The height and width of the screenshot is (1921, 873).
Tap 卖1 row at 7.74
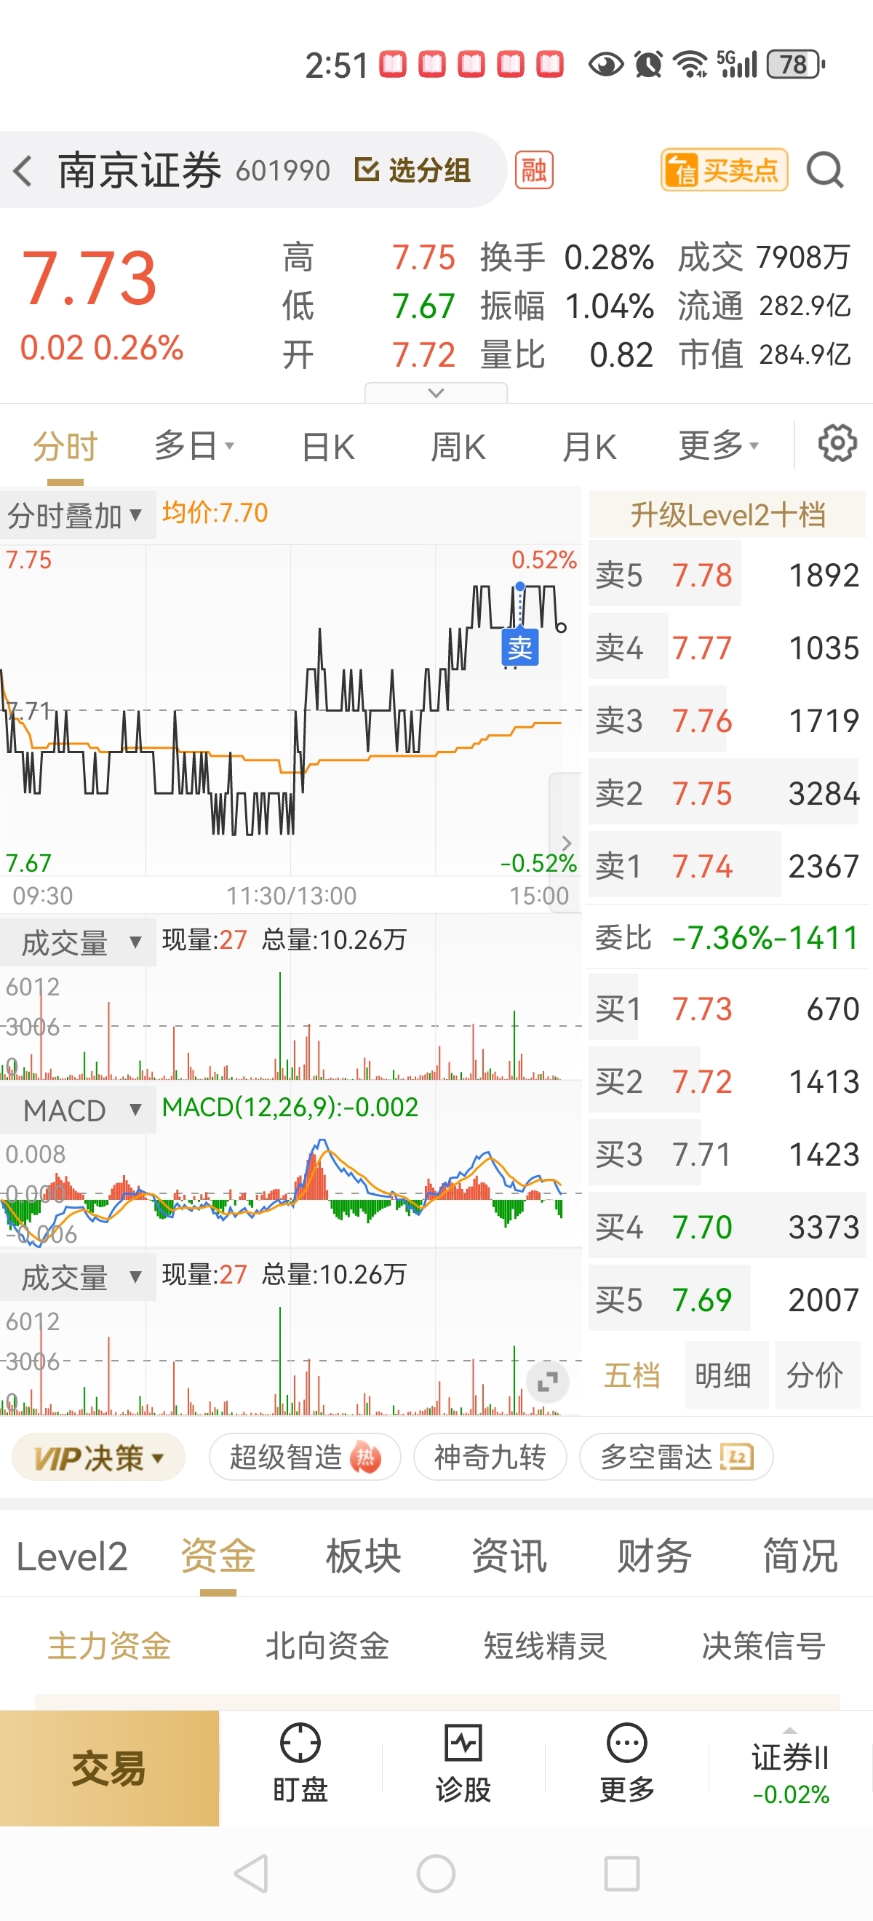[727, 866]
